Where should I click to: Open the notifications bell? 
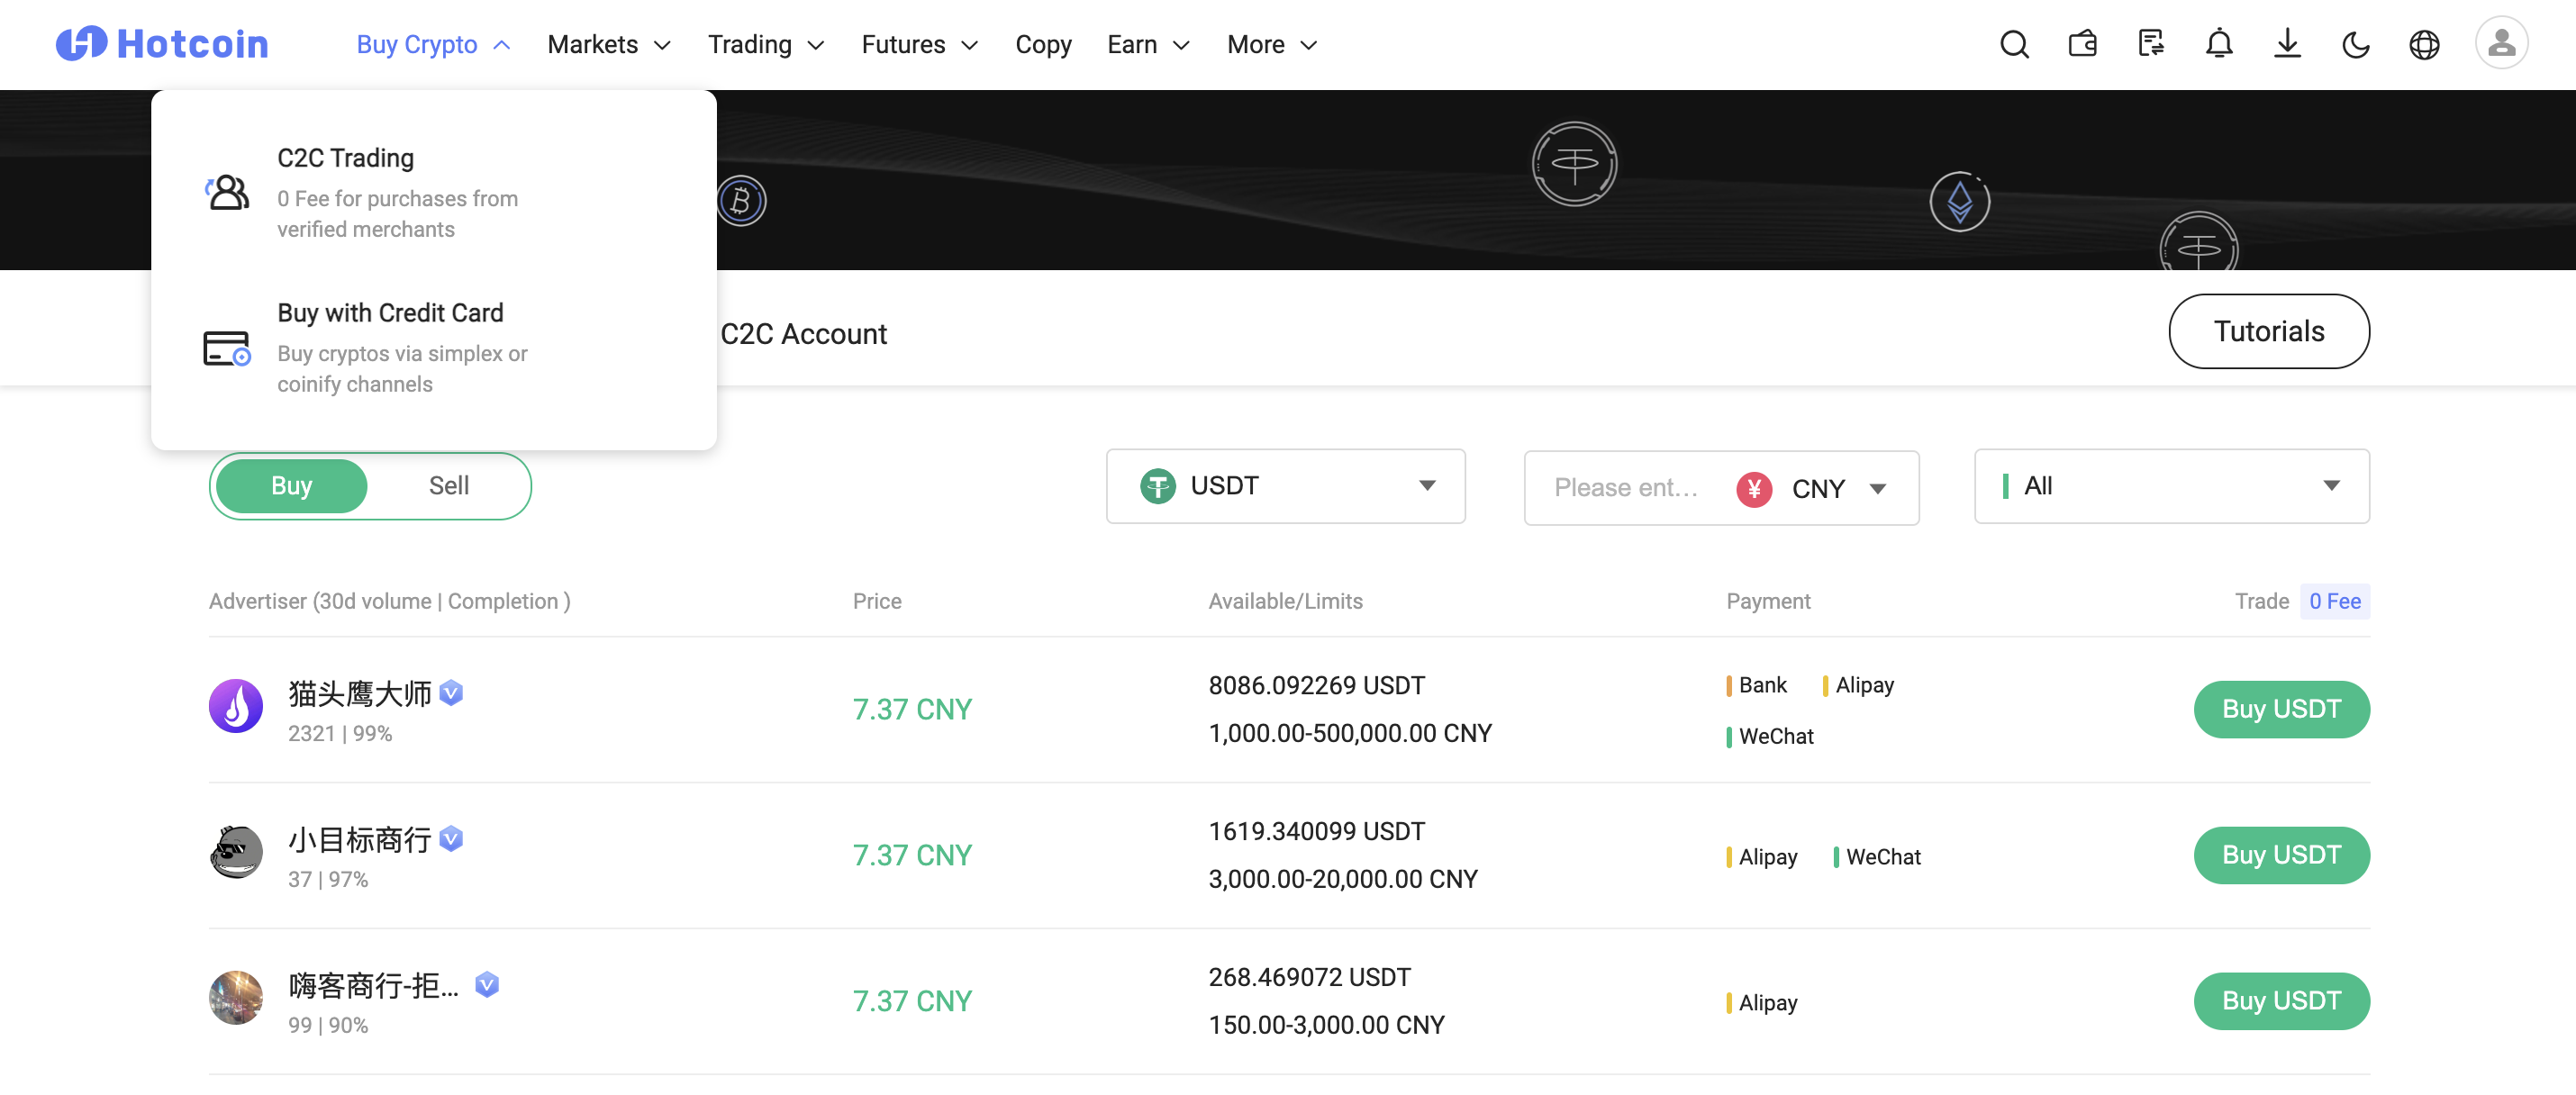[x=2218, y=44]
